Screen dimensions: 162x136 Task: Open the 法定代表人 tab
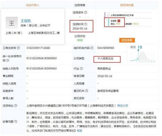click(33, 5)
